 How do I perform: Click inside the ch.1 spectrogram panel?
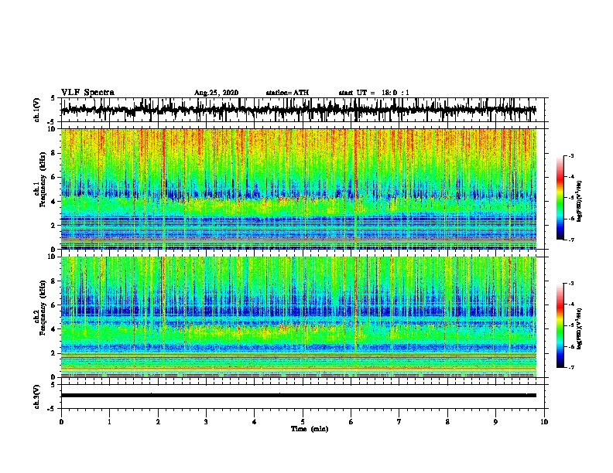point(298,189)
